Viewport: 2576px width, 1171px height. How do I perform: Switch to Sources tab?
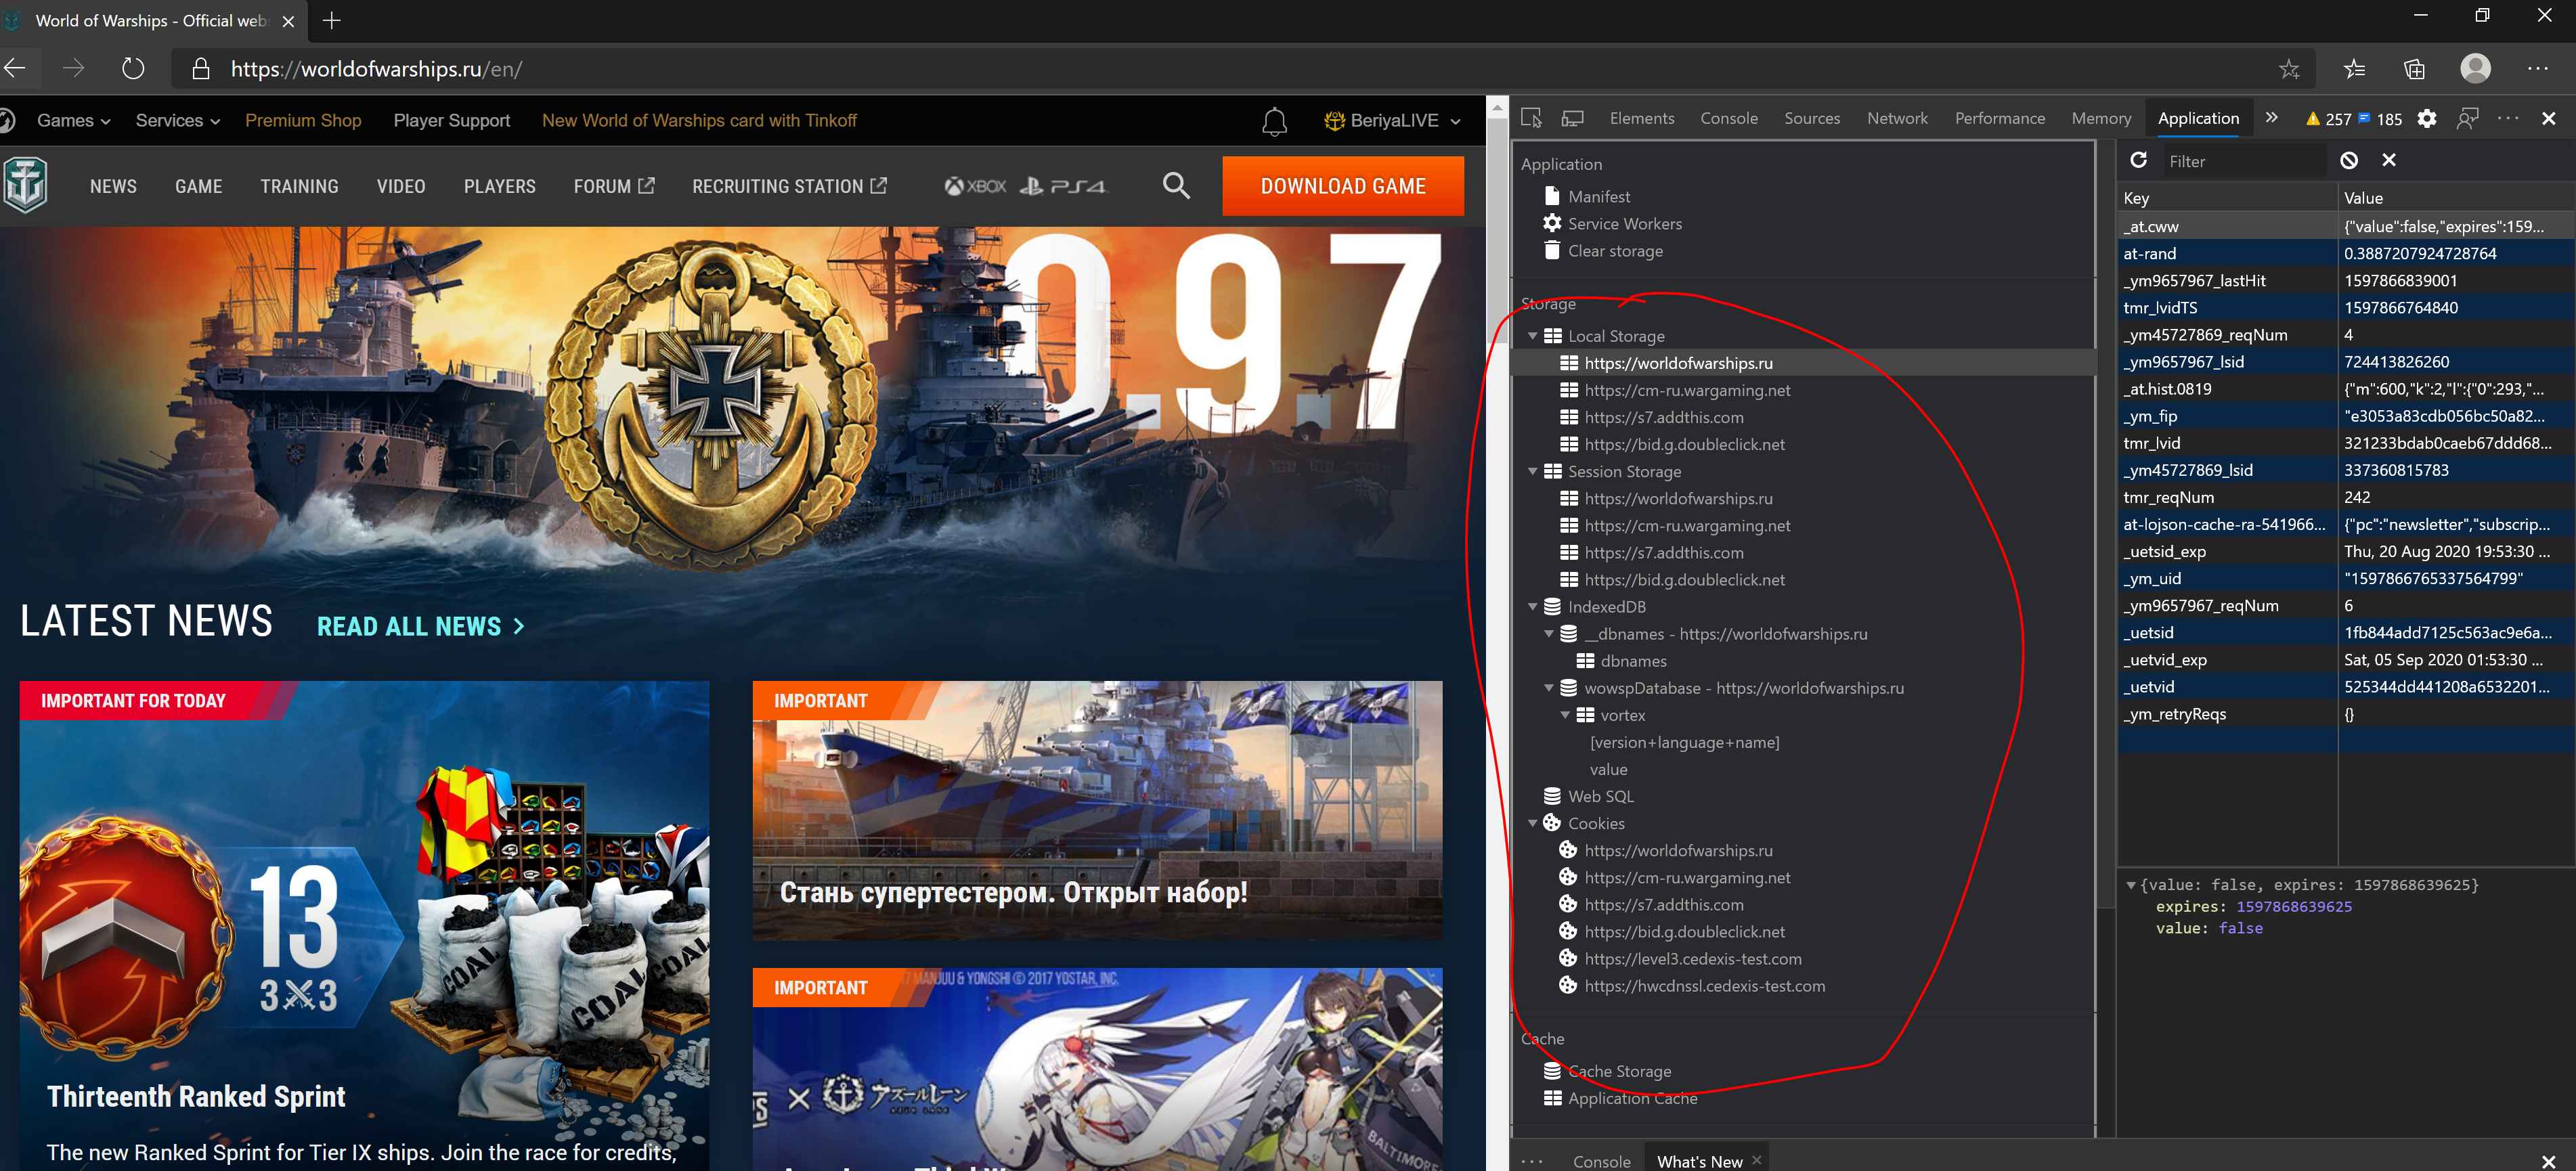1811,118
